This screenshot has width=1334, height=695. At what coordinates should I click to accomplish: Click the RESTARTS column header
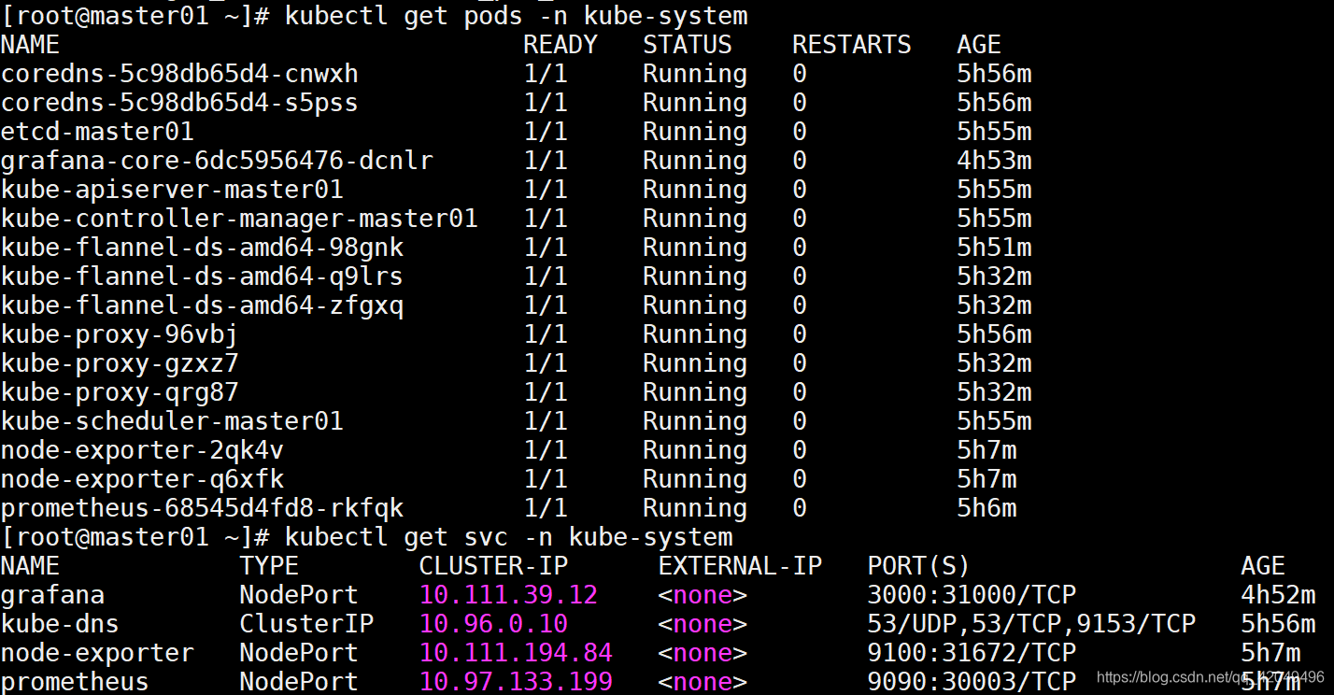pyautogui.click(x=852, y=45)
